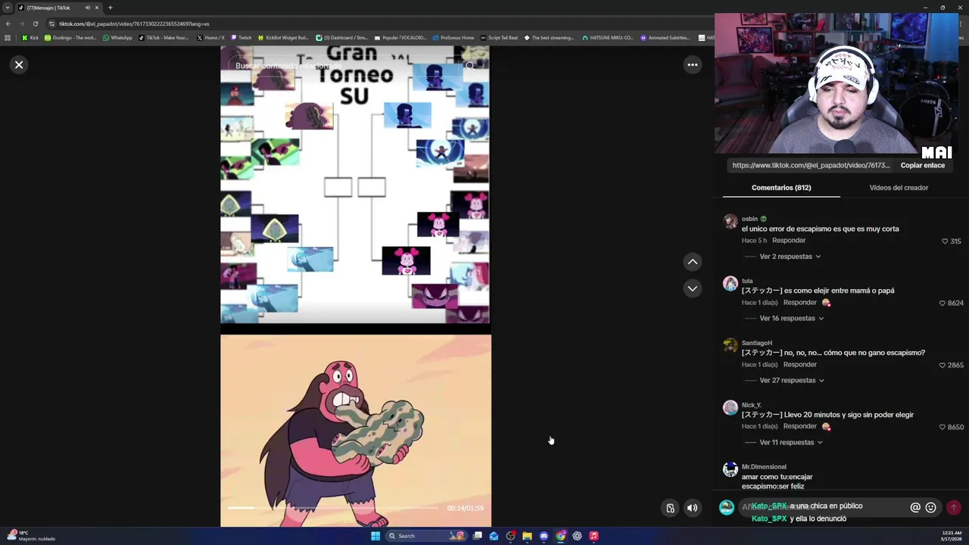Open the tab search dropdown arrow
969x545 pixels.
click(7, 8)
